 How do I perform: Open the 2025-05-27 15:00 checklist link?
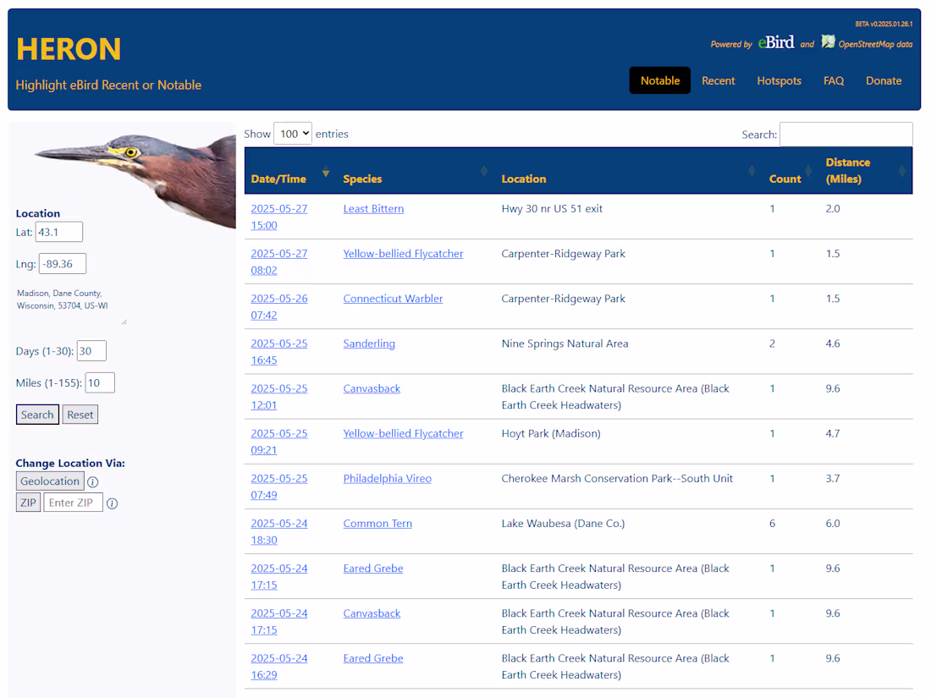point(279,217)
